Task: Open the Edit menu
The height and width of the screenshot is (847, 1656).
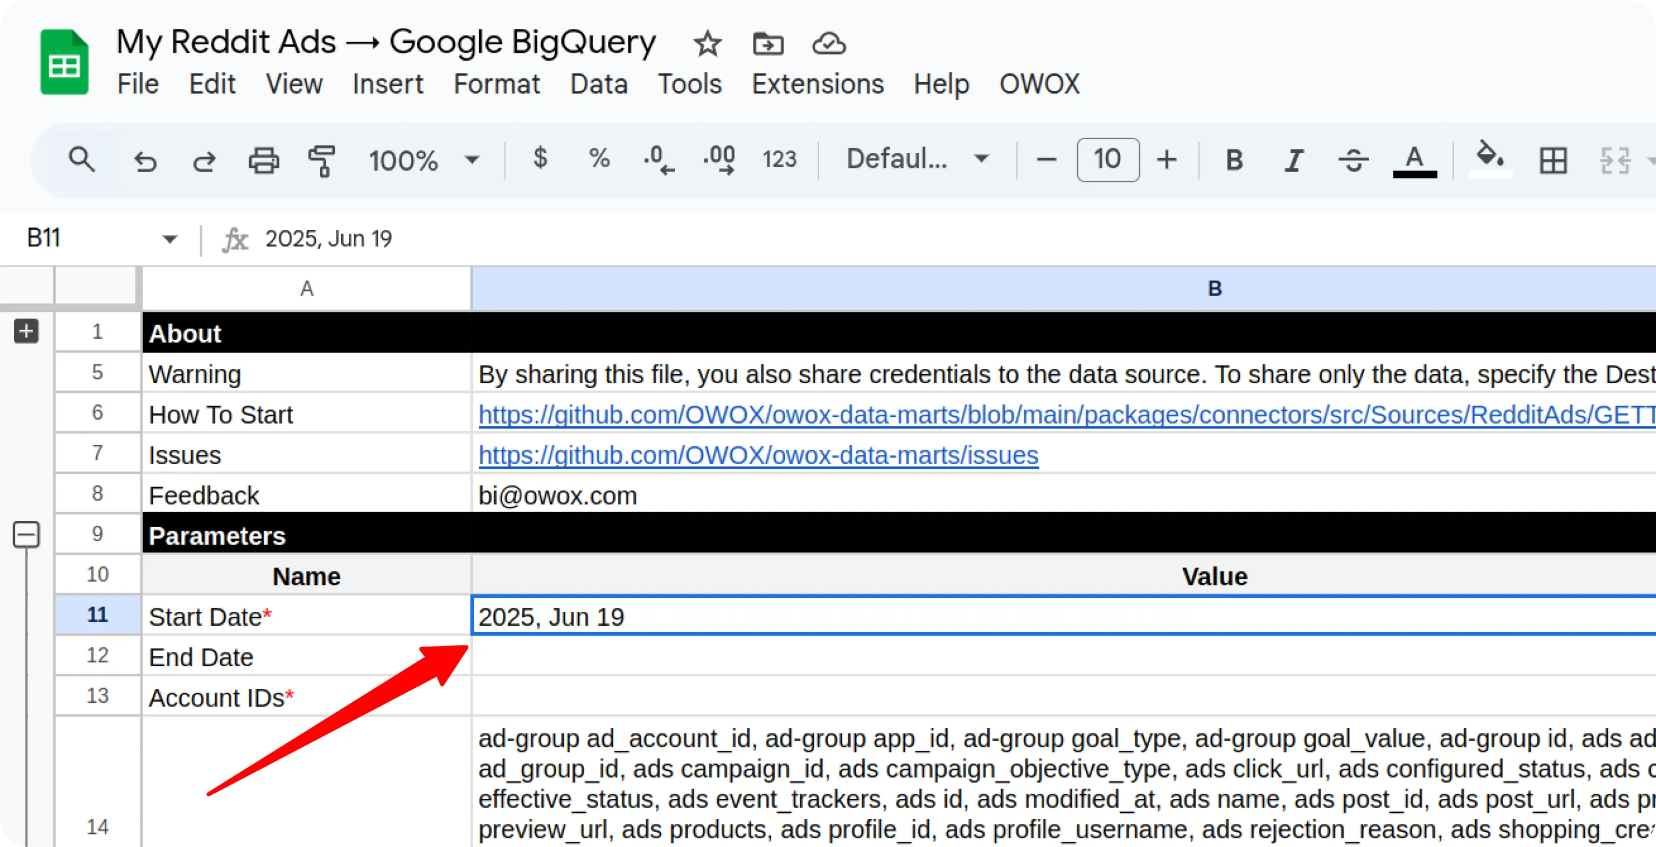Action: [x=212, y=84]
